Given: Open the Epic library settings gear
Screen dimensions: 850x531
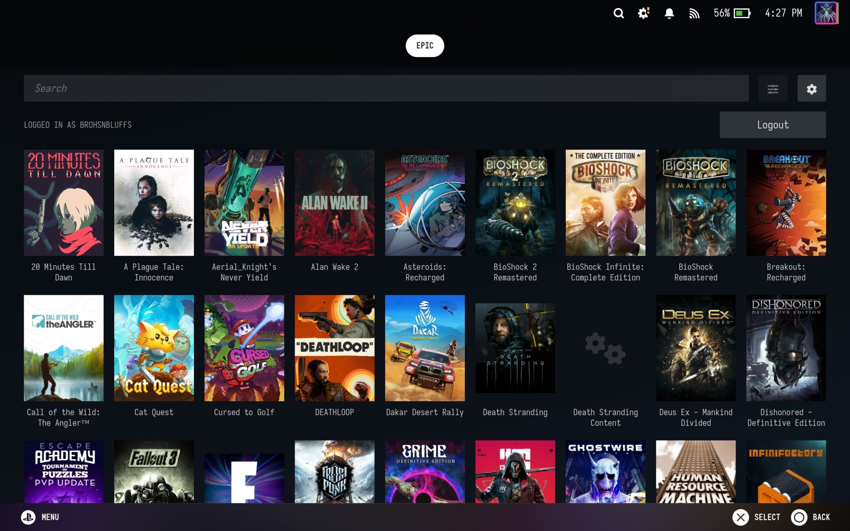Looking at the screenshot, I should (811, 88).
